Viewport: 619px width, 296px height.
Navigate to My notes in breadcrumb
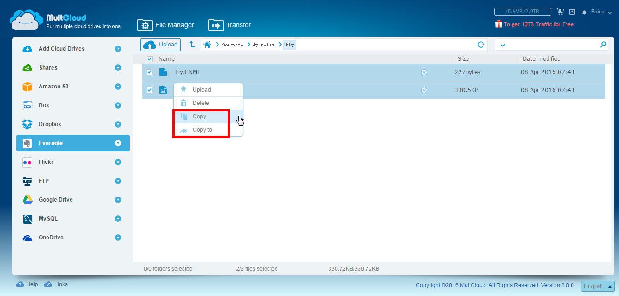(263, 45)
